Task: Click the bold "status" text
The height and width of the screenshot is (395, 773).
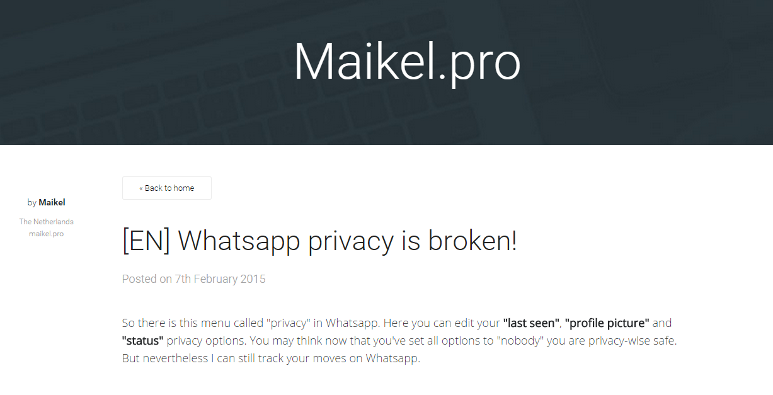Action: pyautogui.click(x=142, y=341)
